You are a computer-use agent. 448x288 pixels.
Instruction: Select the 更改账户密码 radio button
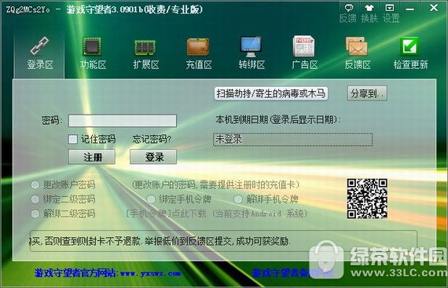tap(35, 184)
